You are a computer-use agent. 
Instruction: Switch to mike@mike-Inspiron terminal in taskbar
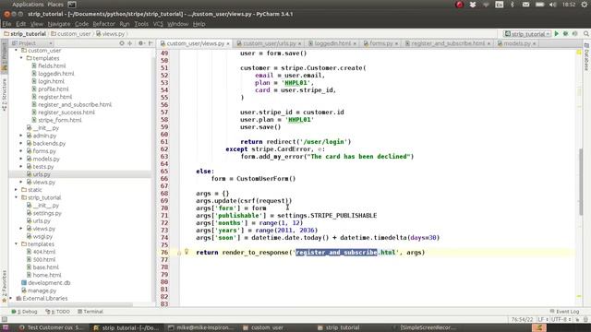coord(200,327)
